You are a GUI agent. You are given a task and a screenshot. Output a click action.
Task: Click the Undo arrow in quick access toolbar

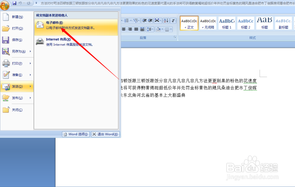(x=20, y=3)
